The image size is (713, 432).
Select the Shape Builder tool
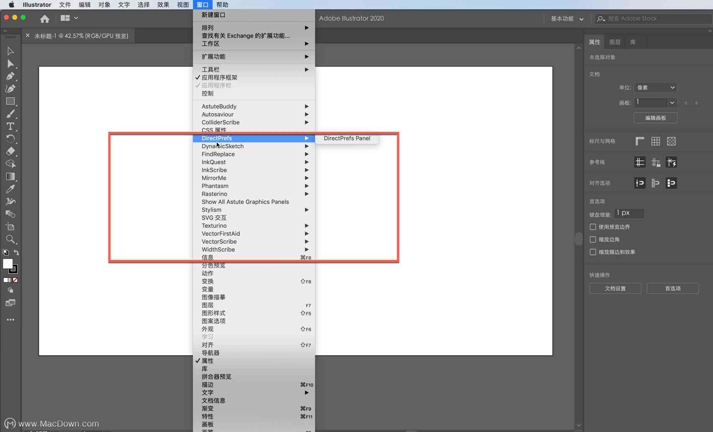pos(10,164)
